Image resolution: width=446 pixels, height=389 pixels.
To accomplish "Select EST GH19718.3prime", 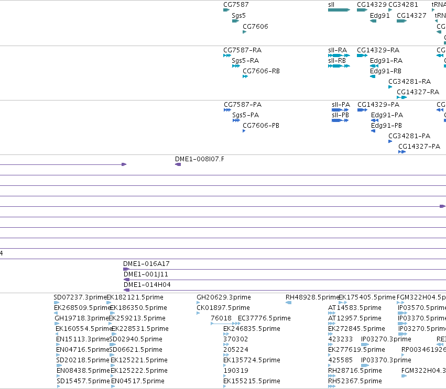I will (x=82, y=318).
